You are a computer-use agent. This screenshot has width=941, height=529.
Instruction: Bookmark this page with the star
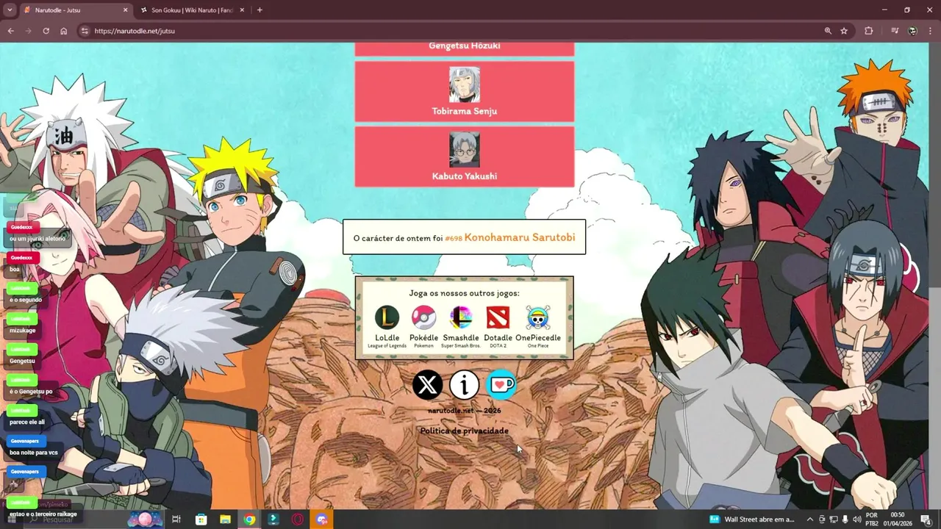(844, 31)
